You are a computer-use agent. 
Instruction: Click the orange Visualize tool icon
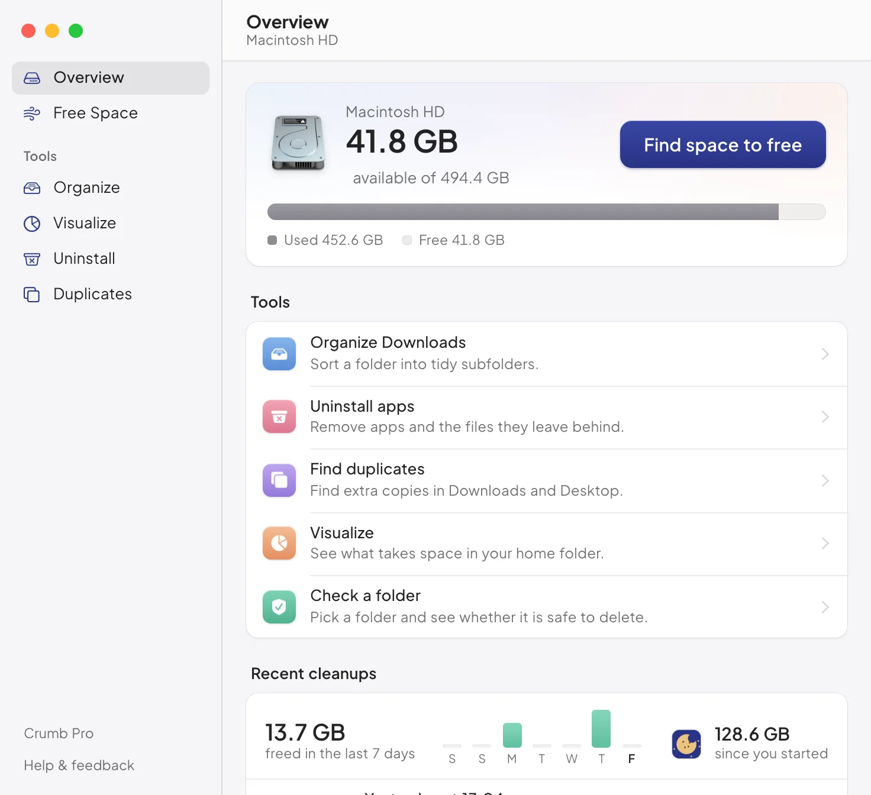[x=279, y=543]
